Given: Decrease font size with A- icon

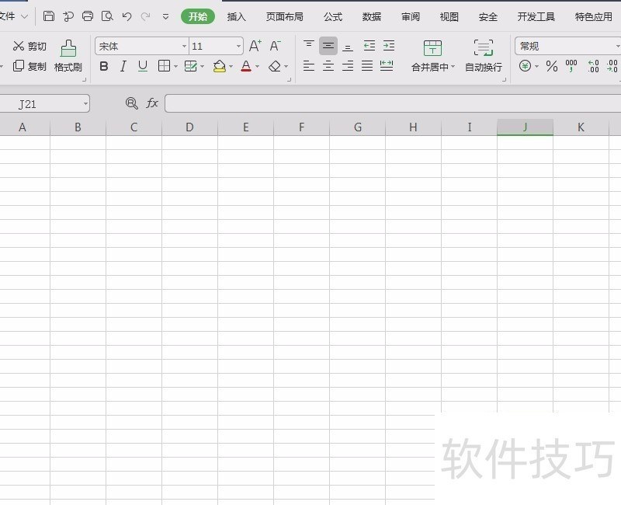Looking at the screenshot, I should [276, 46].
